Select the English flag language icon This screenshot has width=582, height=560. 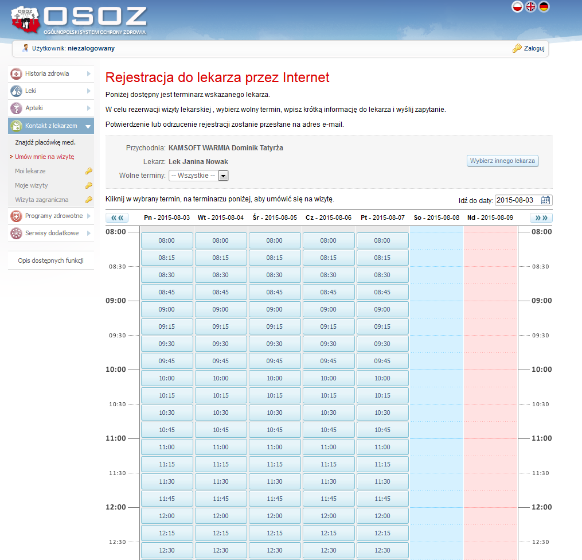pos(531,7)
